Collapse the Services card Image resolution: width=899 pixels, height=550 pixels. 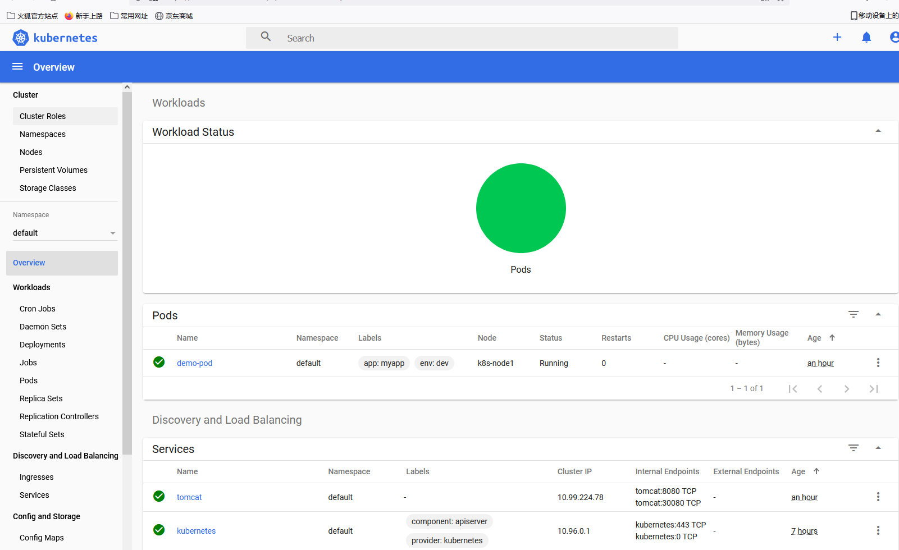(x=878, y=448)
